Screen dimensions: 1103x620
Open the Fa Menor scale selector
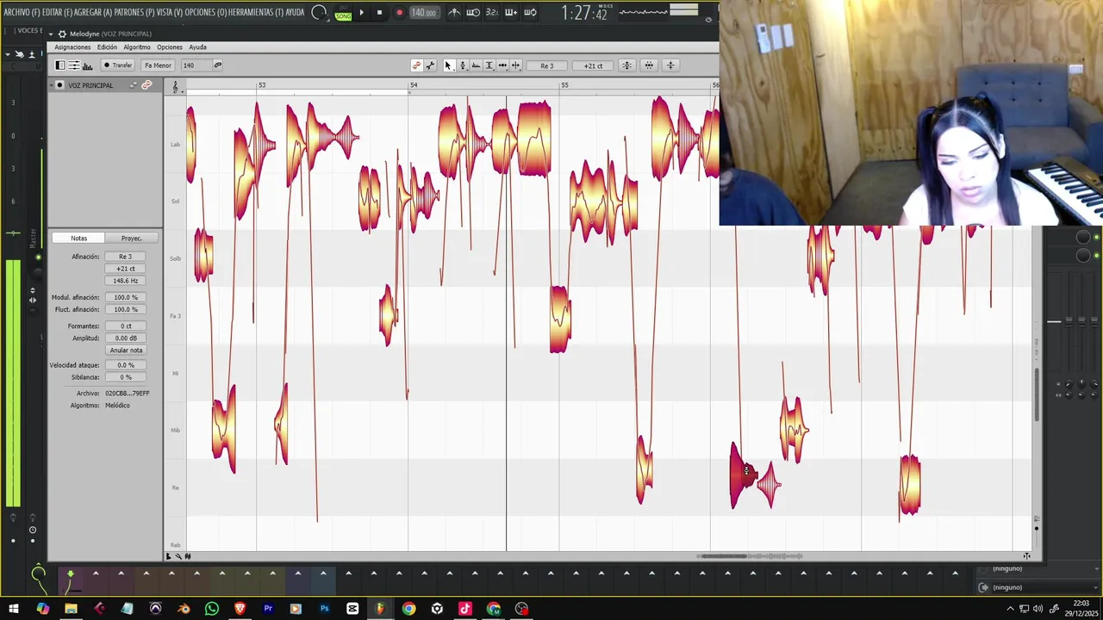click(x=158, y=65)
